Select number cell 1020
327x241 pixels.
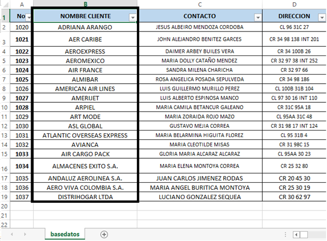[x=22, y=27]
